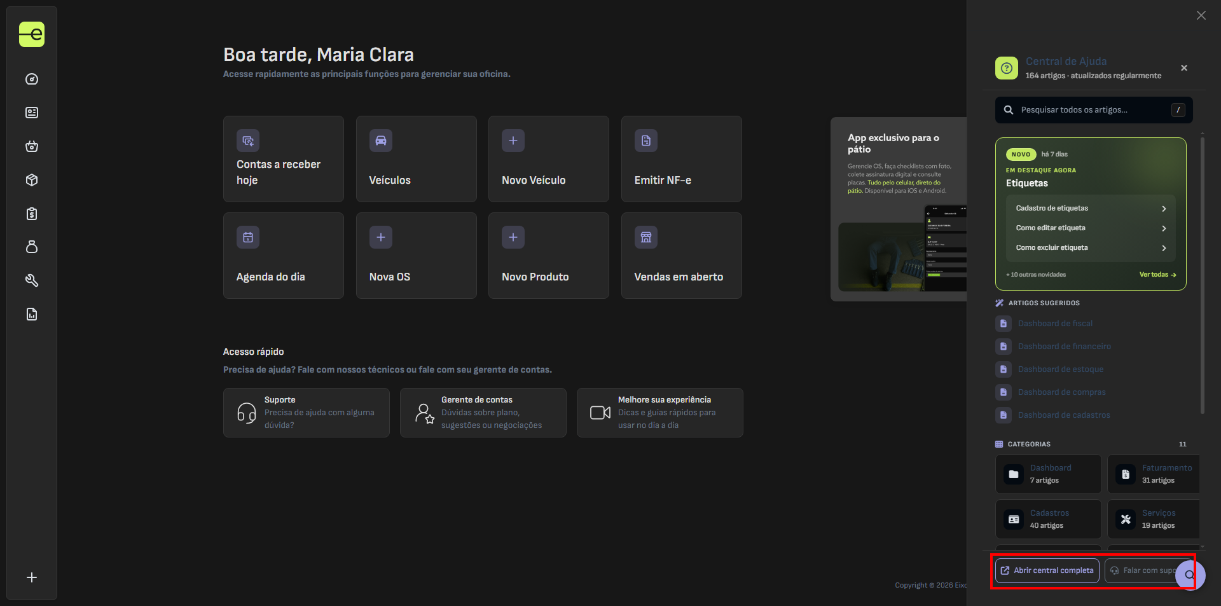Viewport: 1221px width, 606px height.
Task: Open the shopping basket icon in sidebar
Action: (32, 146)
